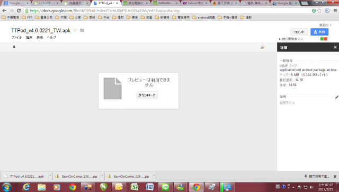Open the Outlook taskbar icon

coord(119,187)
